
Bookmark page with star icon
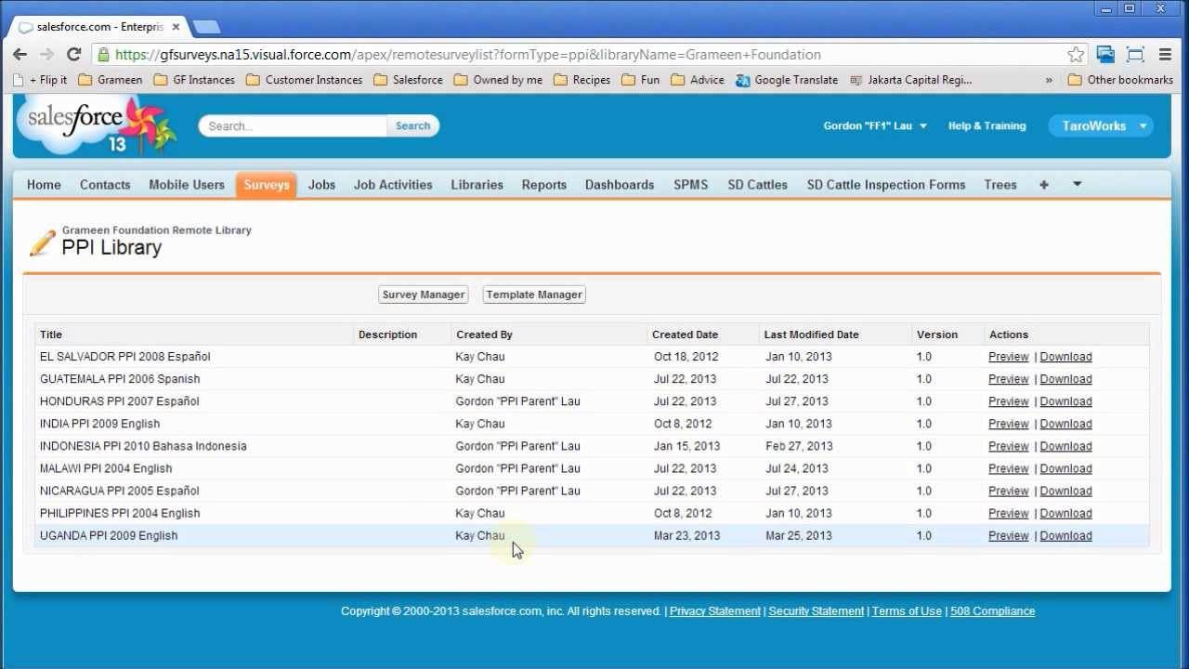[1076, 55]
